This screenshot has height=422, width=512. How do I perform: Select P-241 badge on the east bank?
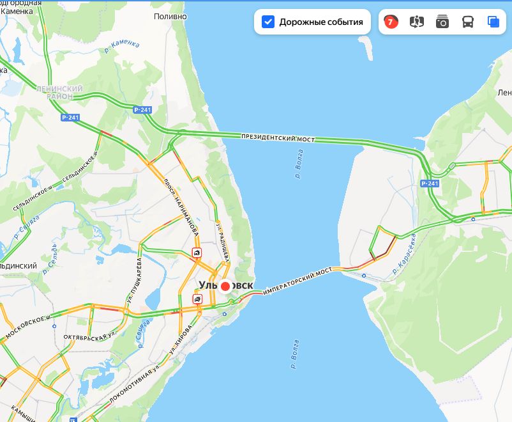(430, 184)
